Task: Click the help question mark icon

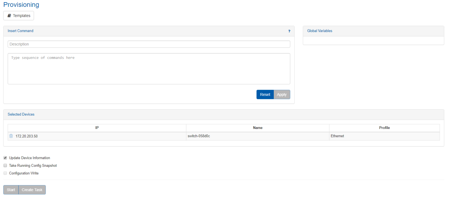Action: point(289,31)
